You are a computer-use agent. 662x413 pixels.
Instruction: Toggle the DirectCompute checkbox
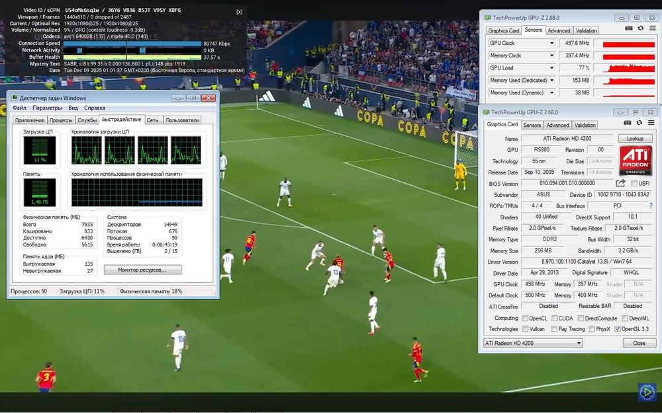pos(581,319)
